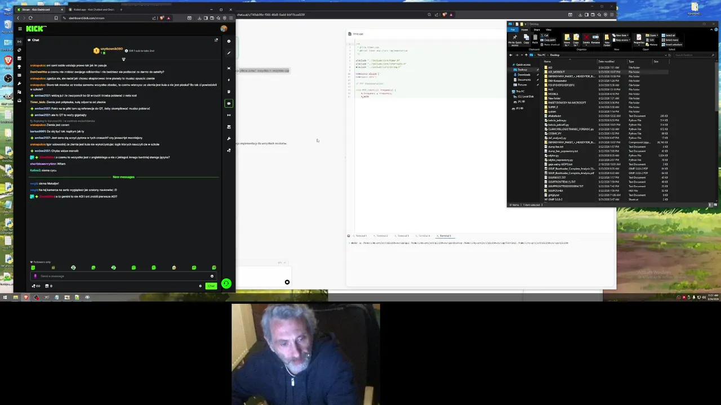This screenshot has width=721, height=405.
Task: Open Kick dashboard hamburger menu
Action: coord(20,29)
